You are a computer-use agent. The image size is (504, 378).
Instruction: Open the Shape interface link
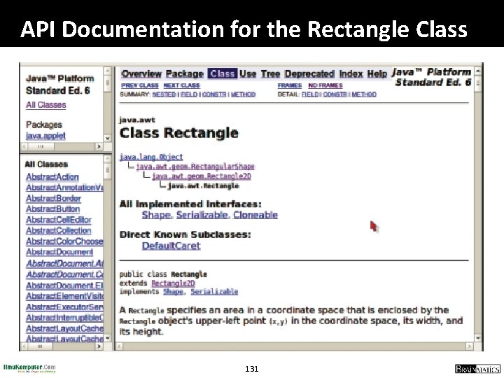(157, 215)
